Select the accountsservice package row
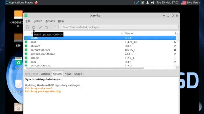Viewport: 204px width, 114px height. pyautogui.click(x=100, y=50)
